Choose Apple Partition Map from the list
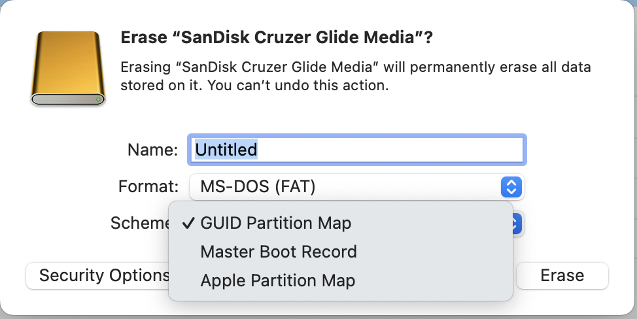 278,281
